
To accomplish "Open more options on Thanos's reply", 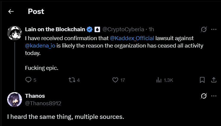I will click(214, 96).
